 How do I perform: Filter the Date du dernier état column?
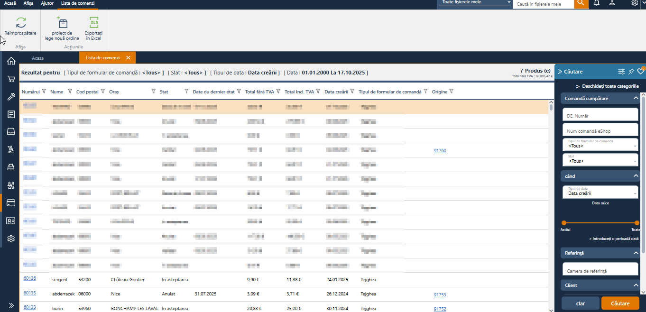click(239, 92)
